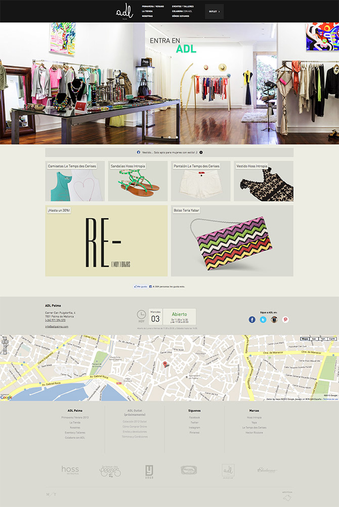Select the Mapa map type
The image size is (339, 507).
click(x=305, y=339)
